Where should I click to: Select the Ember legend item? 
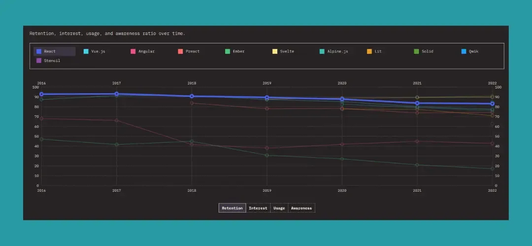[x=235, y=51]
